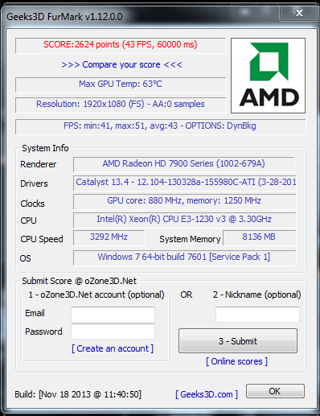
Task: Click the AMD logo image
Action: [x=268, y=76]
